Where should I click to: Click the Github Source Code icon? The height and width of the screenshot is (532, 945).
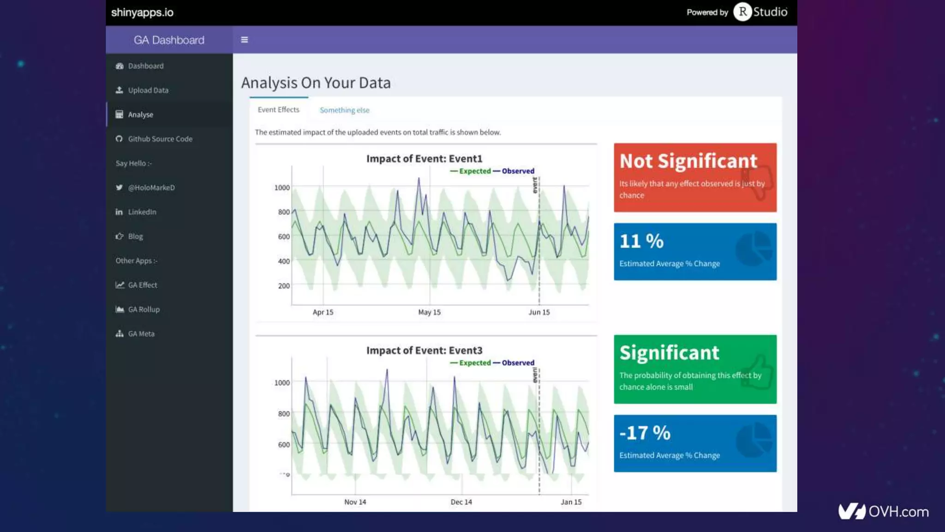[x=120, y=139]
